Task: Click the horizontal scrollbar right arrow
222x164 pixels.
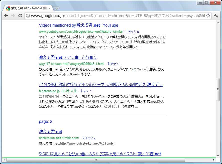Action: coord(213,160)
